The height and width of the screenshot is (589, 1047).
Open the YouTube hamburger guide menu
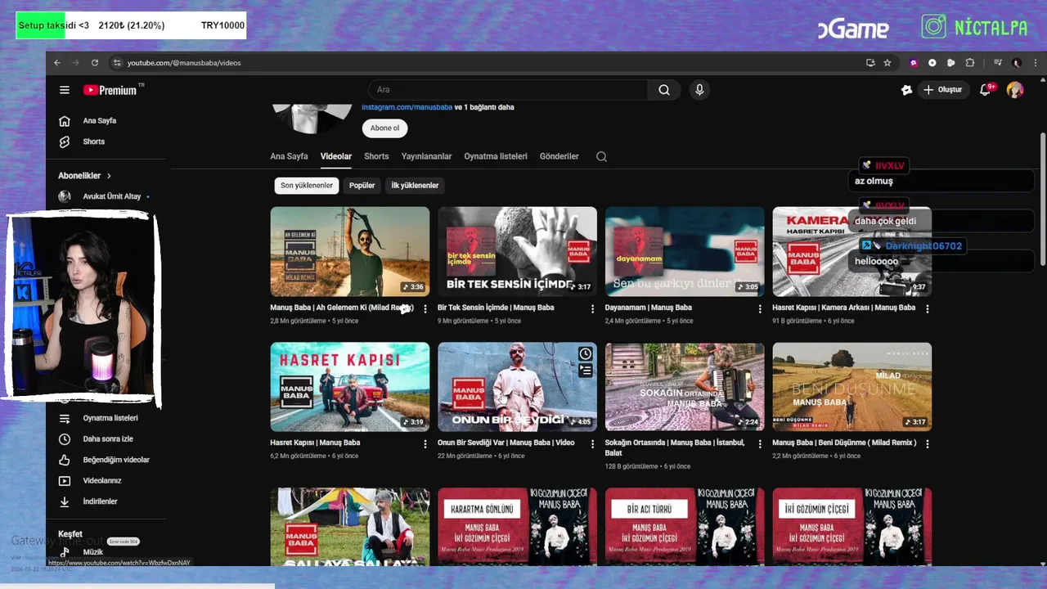click(65, 90)
